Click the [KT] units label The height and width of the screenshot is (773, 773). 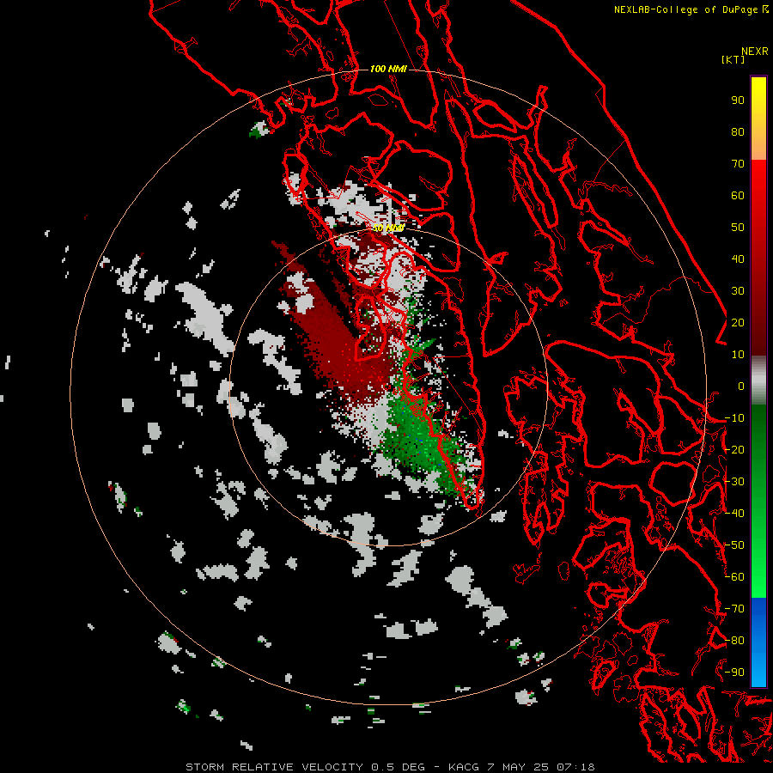[733, 59]
